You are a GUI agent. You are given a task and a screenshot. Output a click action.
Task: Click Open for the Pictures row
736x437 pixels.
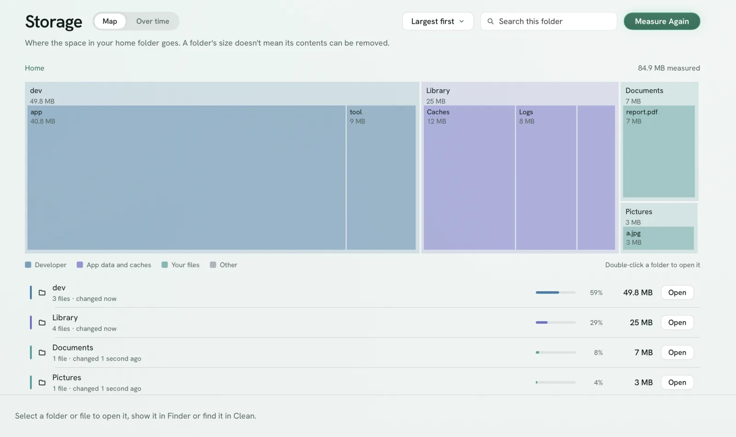pyautogui.click(x=677, y=382)
